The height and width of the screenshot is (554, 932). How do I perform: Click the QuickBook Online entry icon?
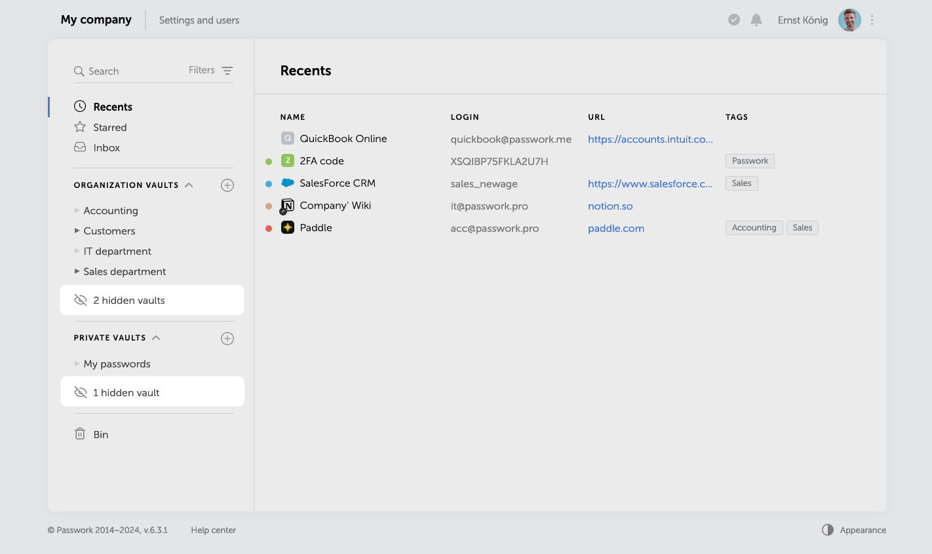(x=288, y=138)
